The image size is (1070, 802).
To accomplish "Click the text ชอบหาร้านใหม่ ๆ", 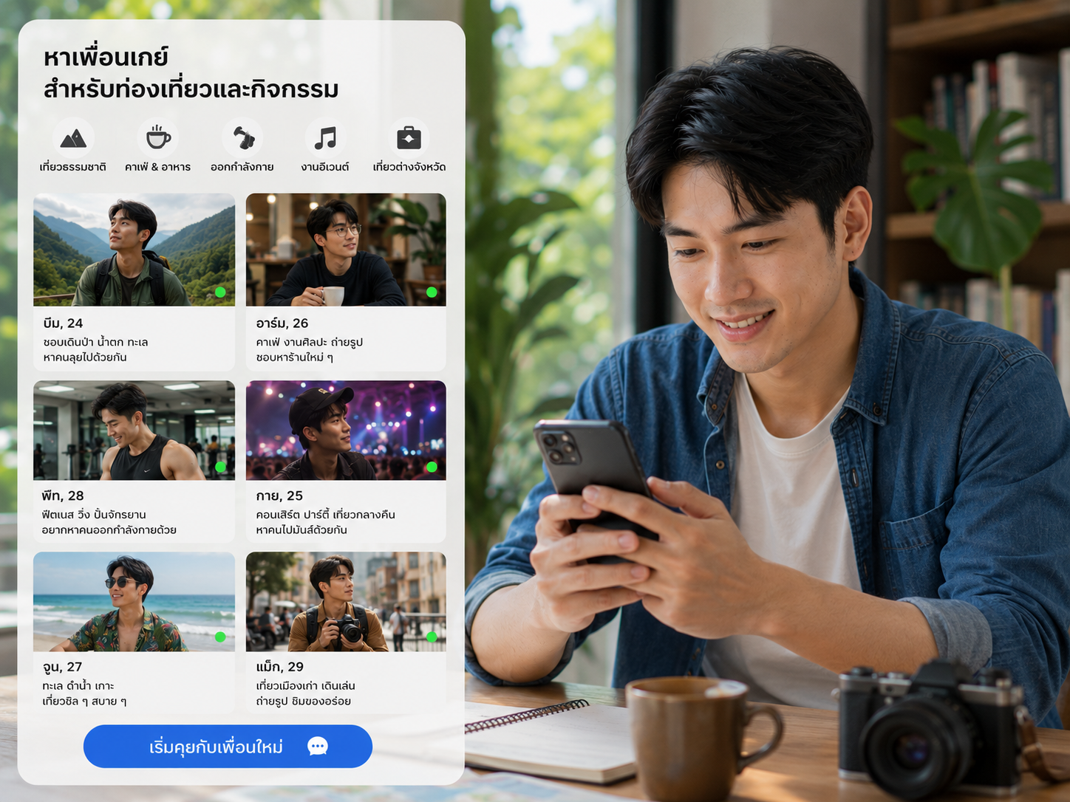I will click(x=294, y=357).
